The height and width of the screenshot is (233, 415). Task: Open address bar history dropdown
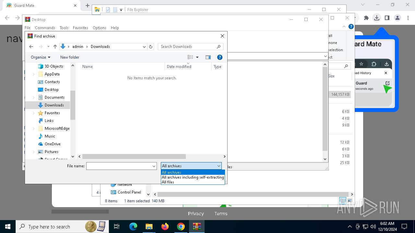(x=144, y=47)
